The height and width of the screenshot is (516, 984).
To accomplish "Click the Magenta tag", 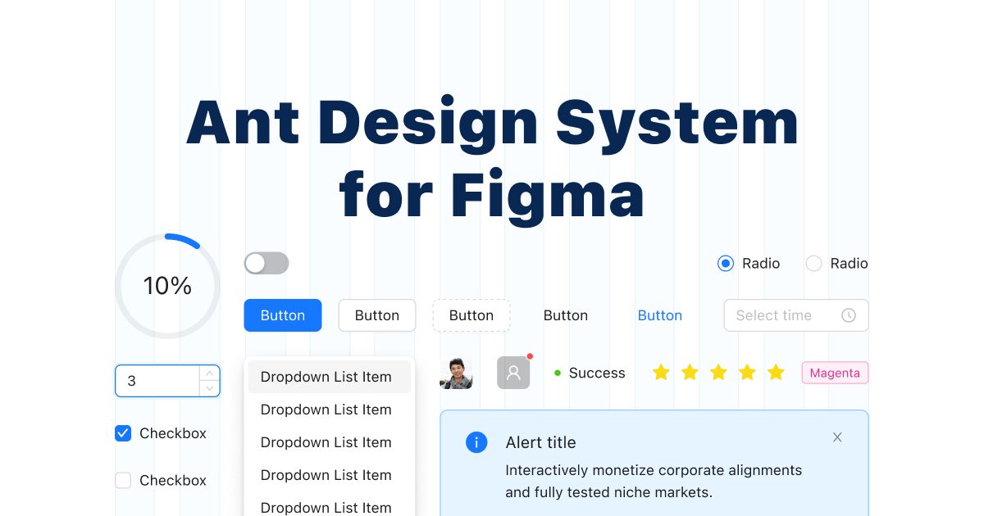I will 835,373.
